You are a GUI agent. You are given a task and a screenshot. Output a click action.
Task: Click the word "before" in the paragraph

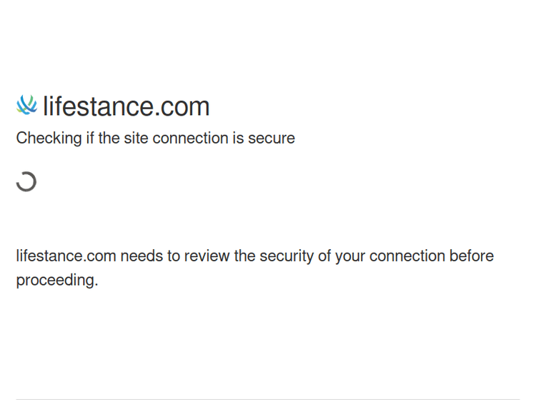pyautogui.click(x=472, y=256)
